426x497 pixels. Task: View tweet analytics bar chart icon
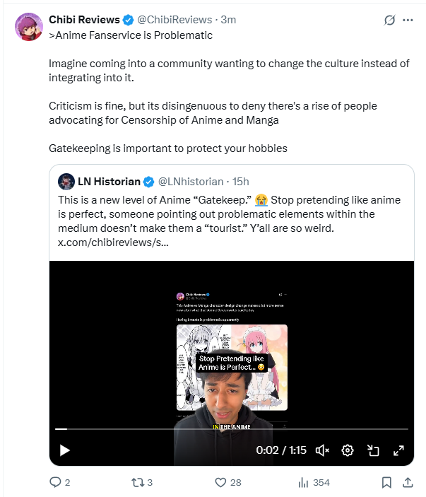(x=303, y=482)
